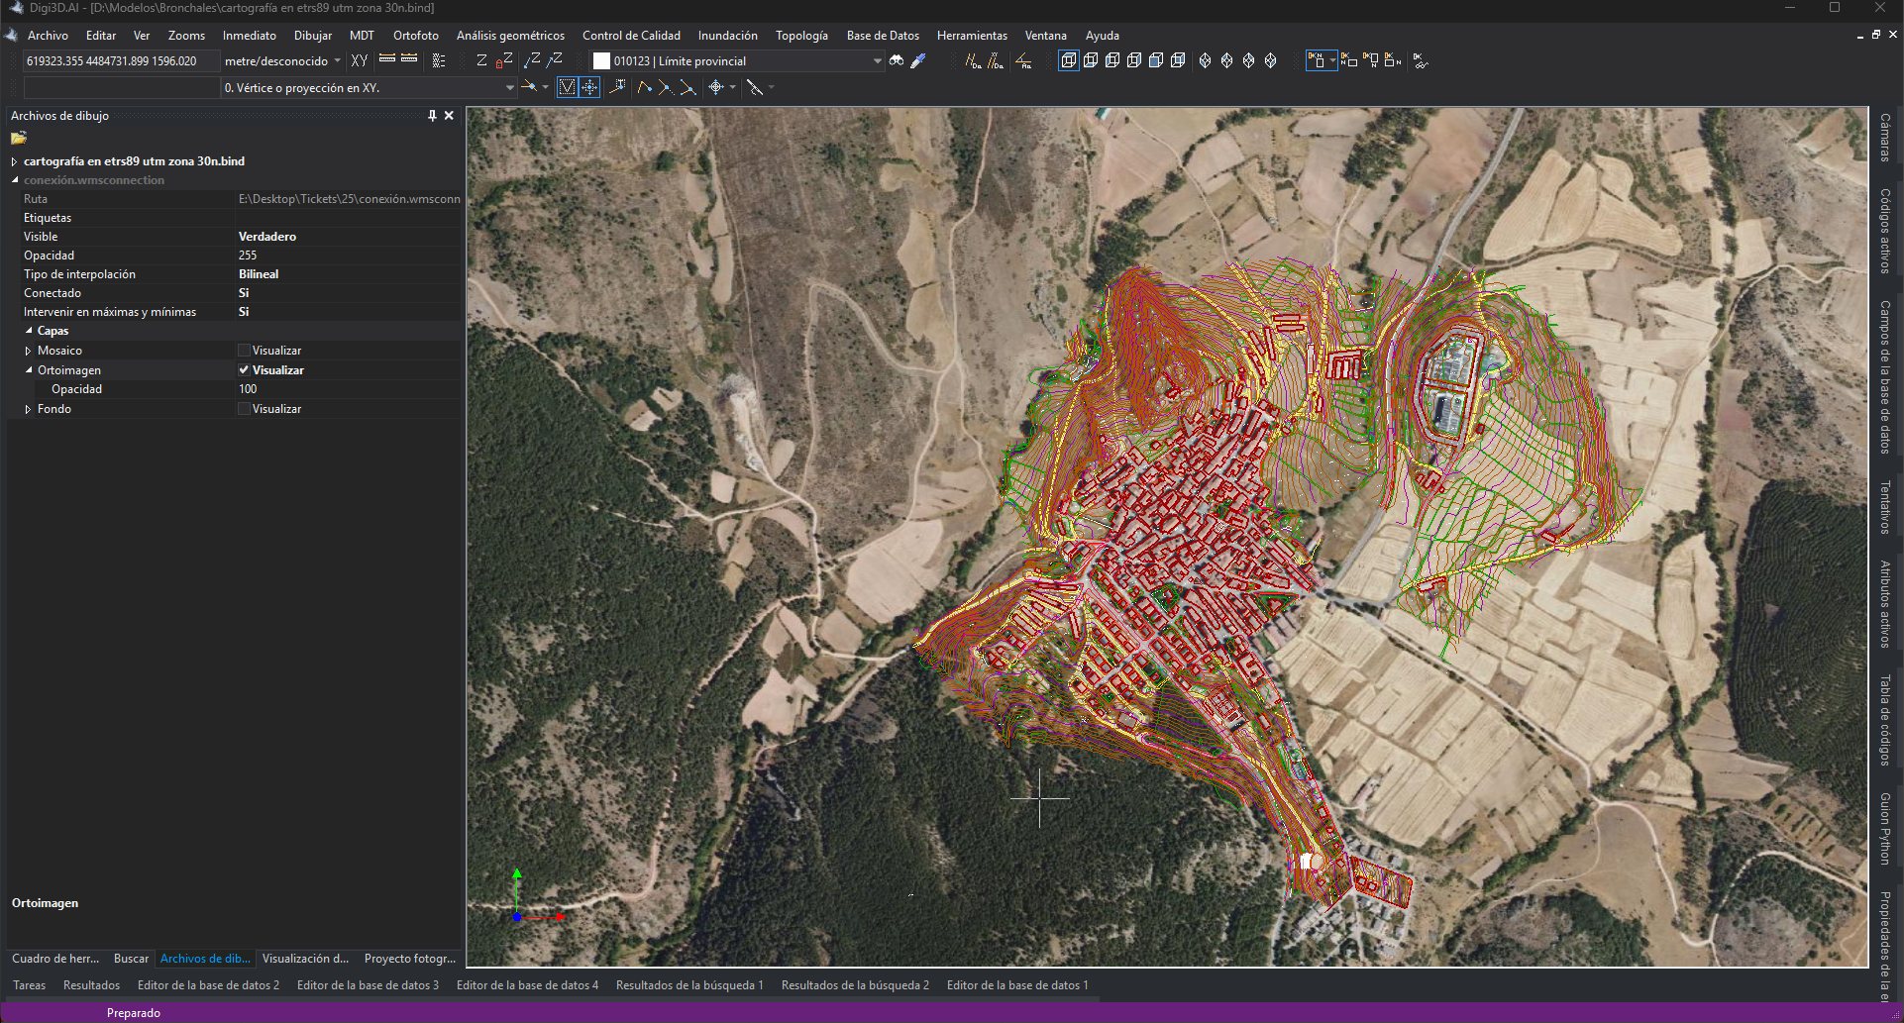
Task: Click the H Da distance icon
Action: pos(974,60)
